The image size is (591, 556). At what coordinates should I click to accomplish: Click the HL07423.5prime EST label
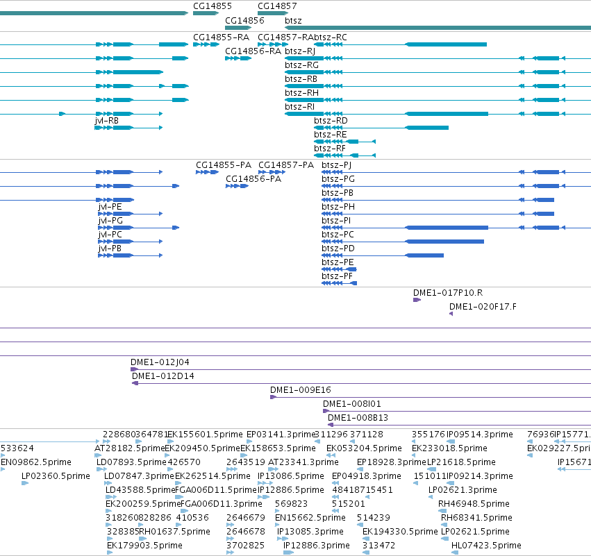tap(486, 546)
